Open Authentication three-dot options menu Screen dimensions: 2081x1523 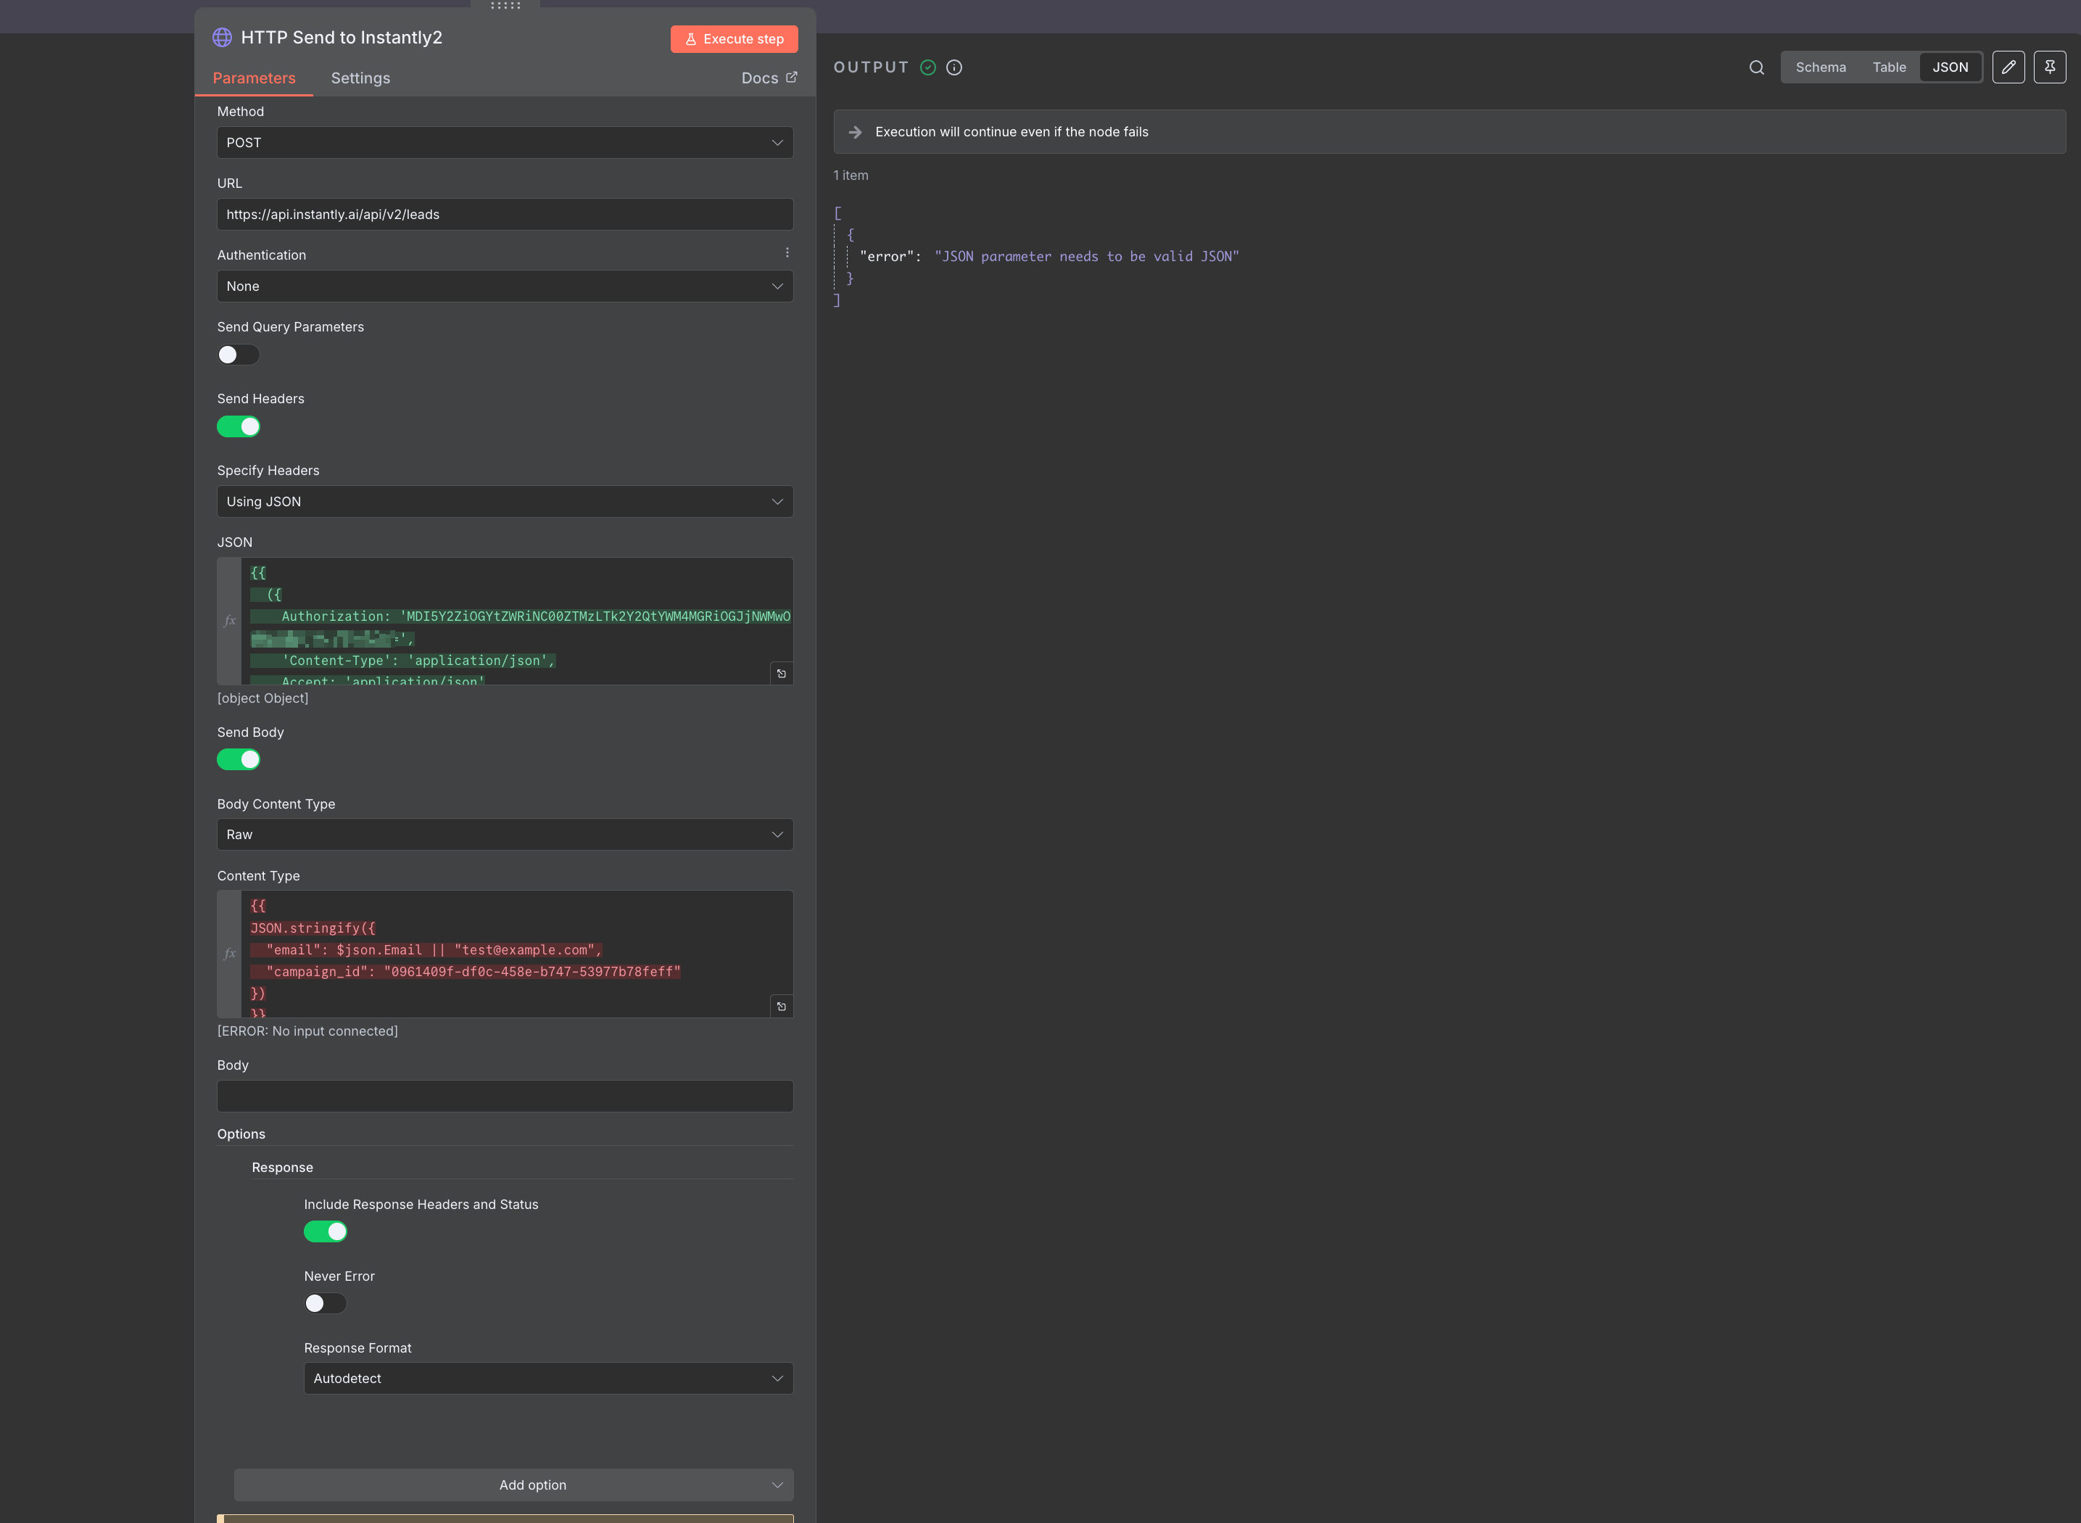point(787,252)
